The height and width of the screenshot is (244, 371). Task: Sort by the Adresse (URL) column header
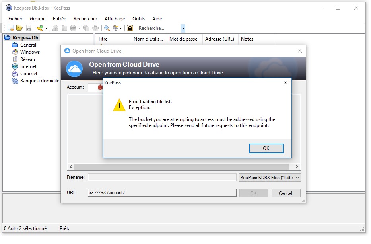(x=220, y=39)
